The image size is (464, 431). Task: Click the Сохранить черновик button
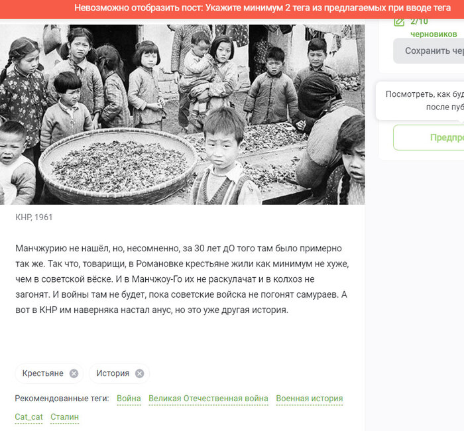[x=428, y=51]
